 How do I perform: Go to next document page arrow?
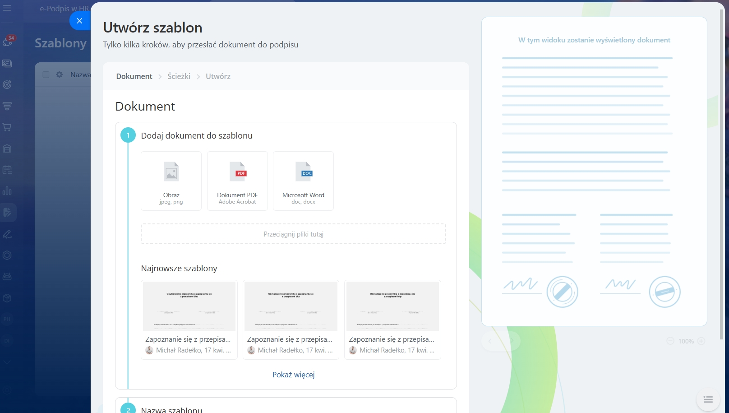click(x=512, y=341)
